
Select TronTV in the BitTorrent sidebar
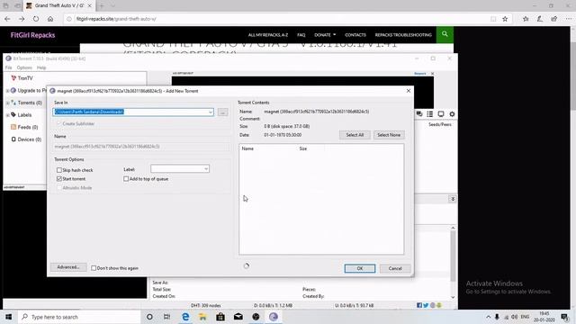click(x=25, y=78)
